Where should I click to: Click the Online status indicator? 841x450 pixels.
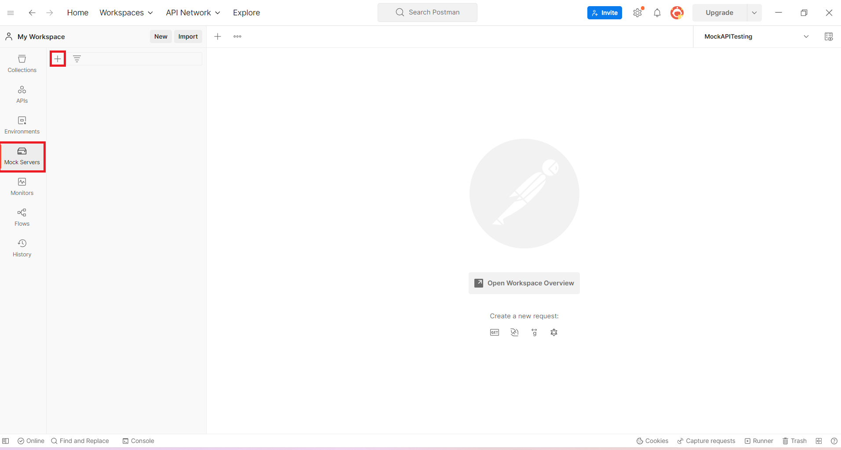[31, 441]
